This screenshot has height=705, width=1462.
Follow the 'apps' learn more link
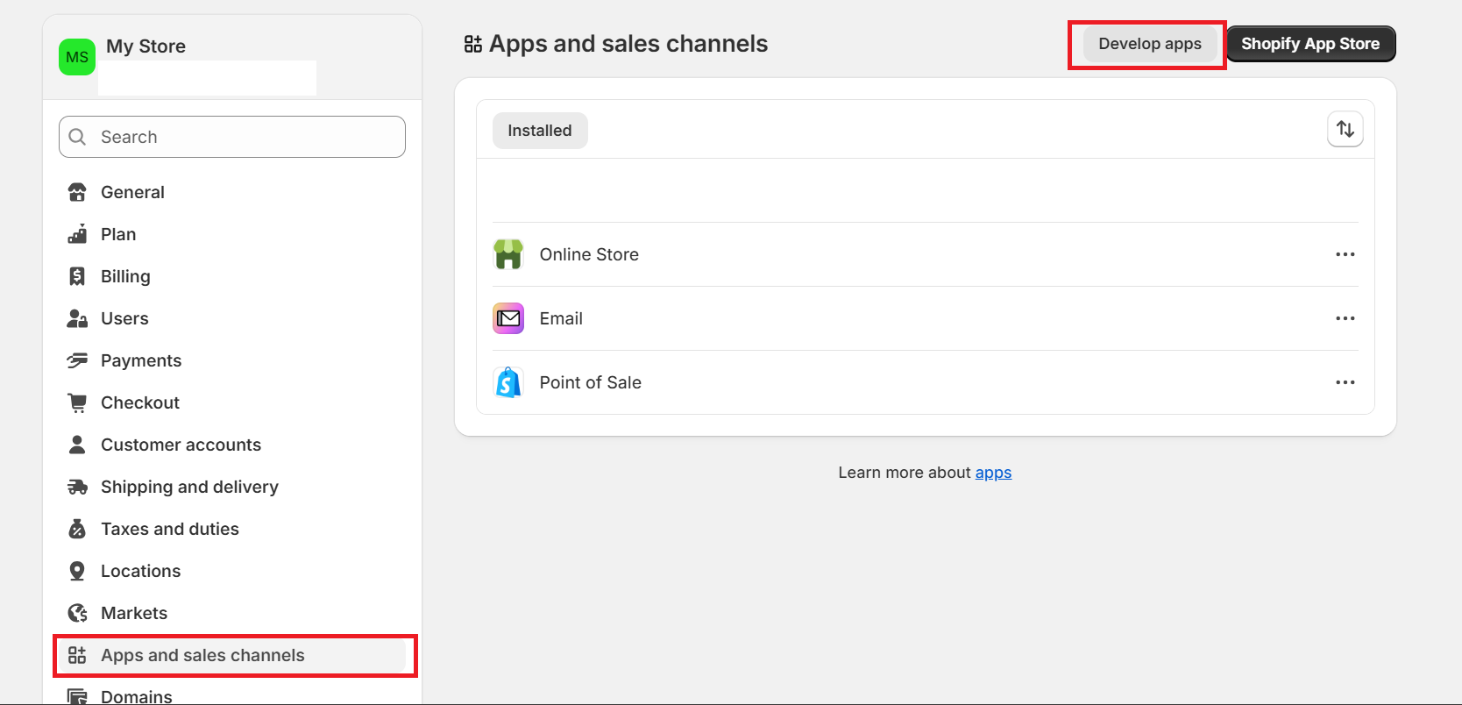[x=993, y=473]
